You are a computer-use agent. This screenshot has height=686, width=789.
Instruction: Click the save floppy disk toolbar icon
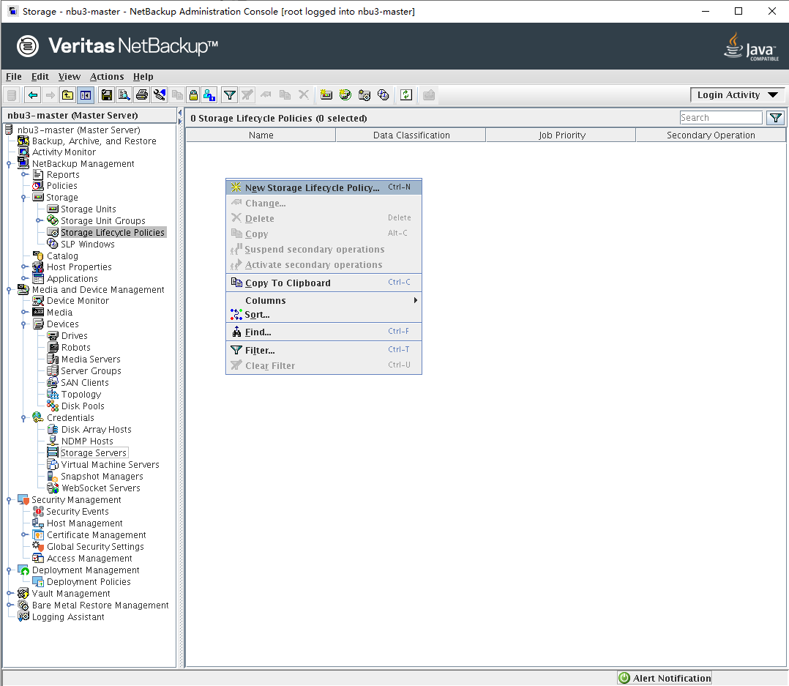(107, 95)
